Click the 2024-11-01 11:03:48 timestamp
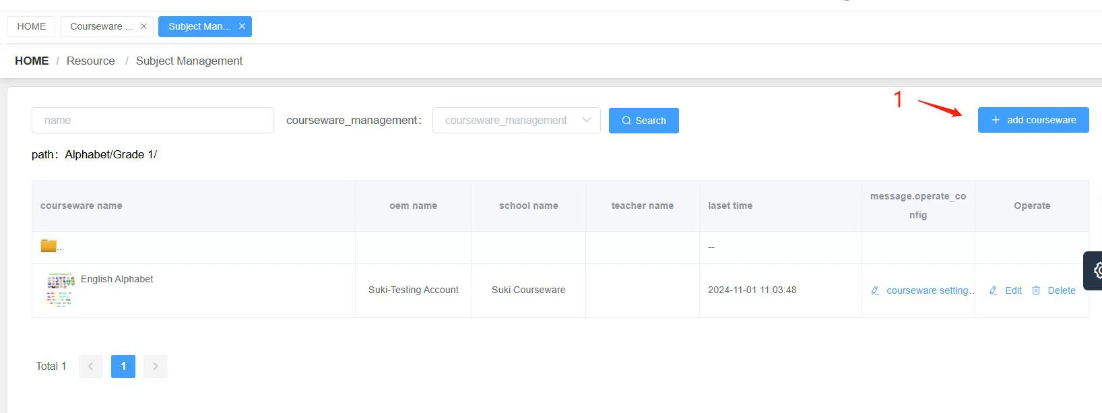The width and height of the screenshot is (1102, 413). click(752, 290)
